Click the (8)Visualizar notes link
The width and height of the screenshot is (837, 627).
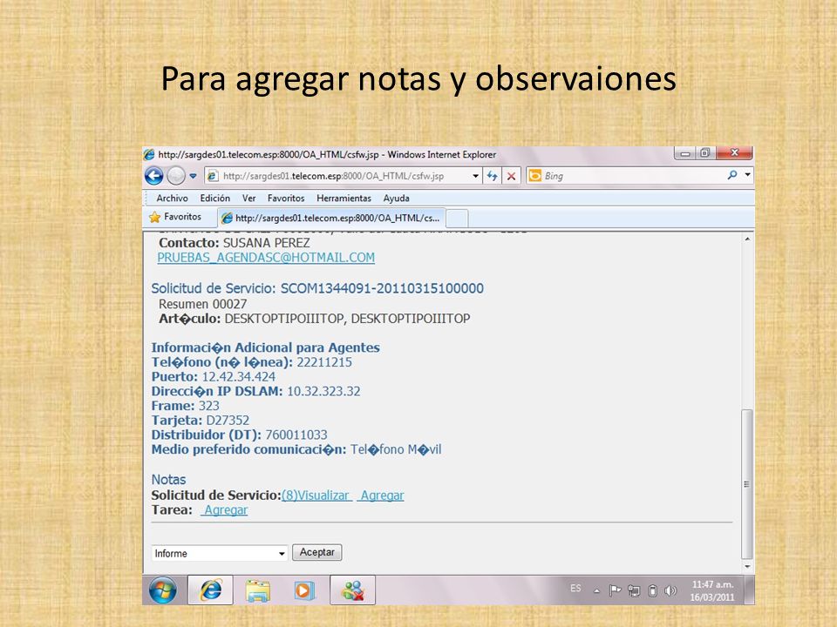click(x=316, y=496)
